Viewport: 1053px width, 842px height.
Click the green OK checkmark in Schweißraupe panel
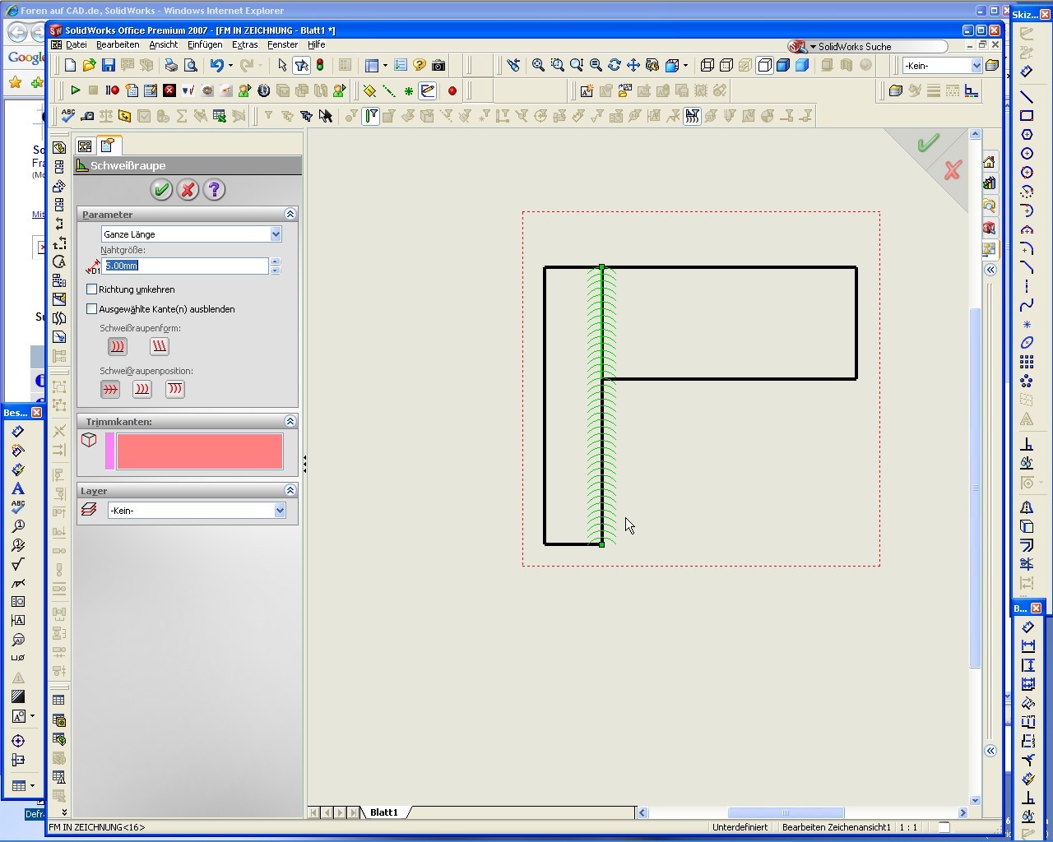[161, 190]
